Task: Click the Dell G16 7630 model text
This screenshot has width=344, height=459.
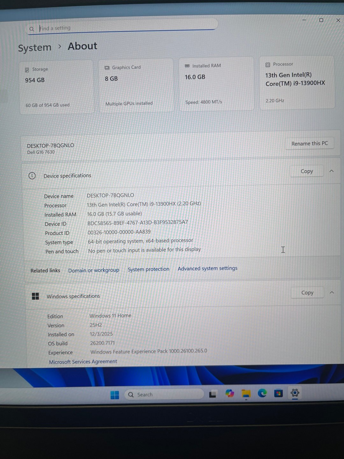Action: (41, 152)
